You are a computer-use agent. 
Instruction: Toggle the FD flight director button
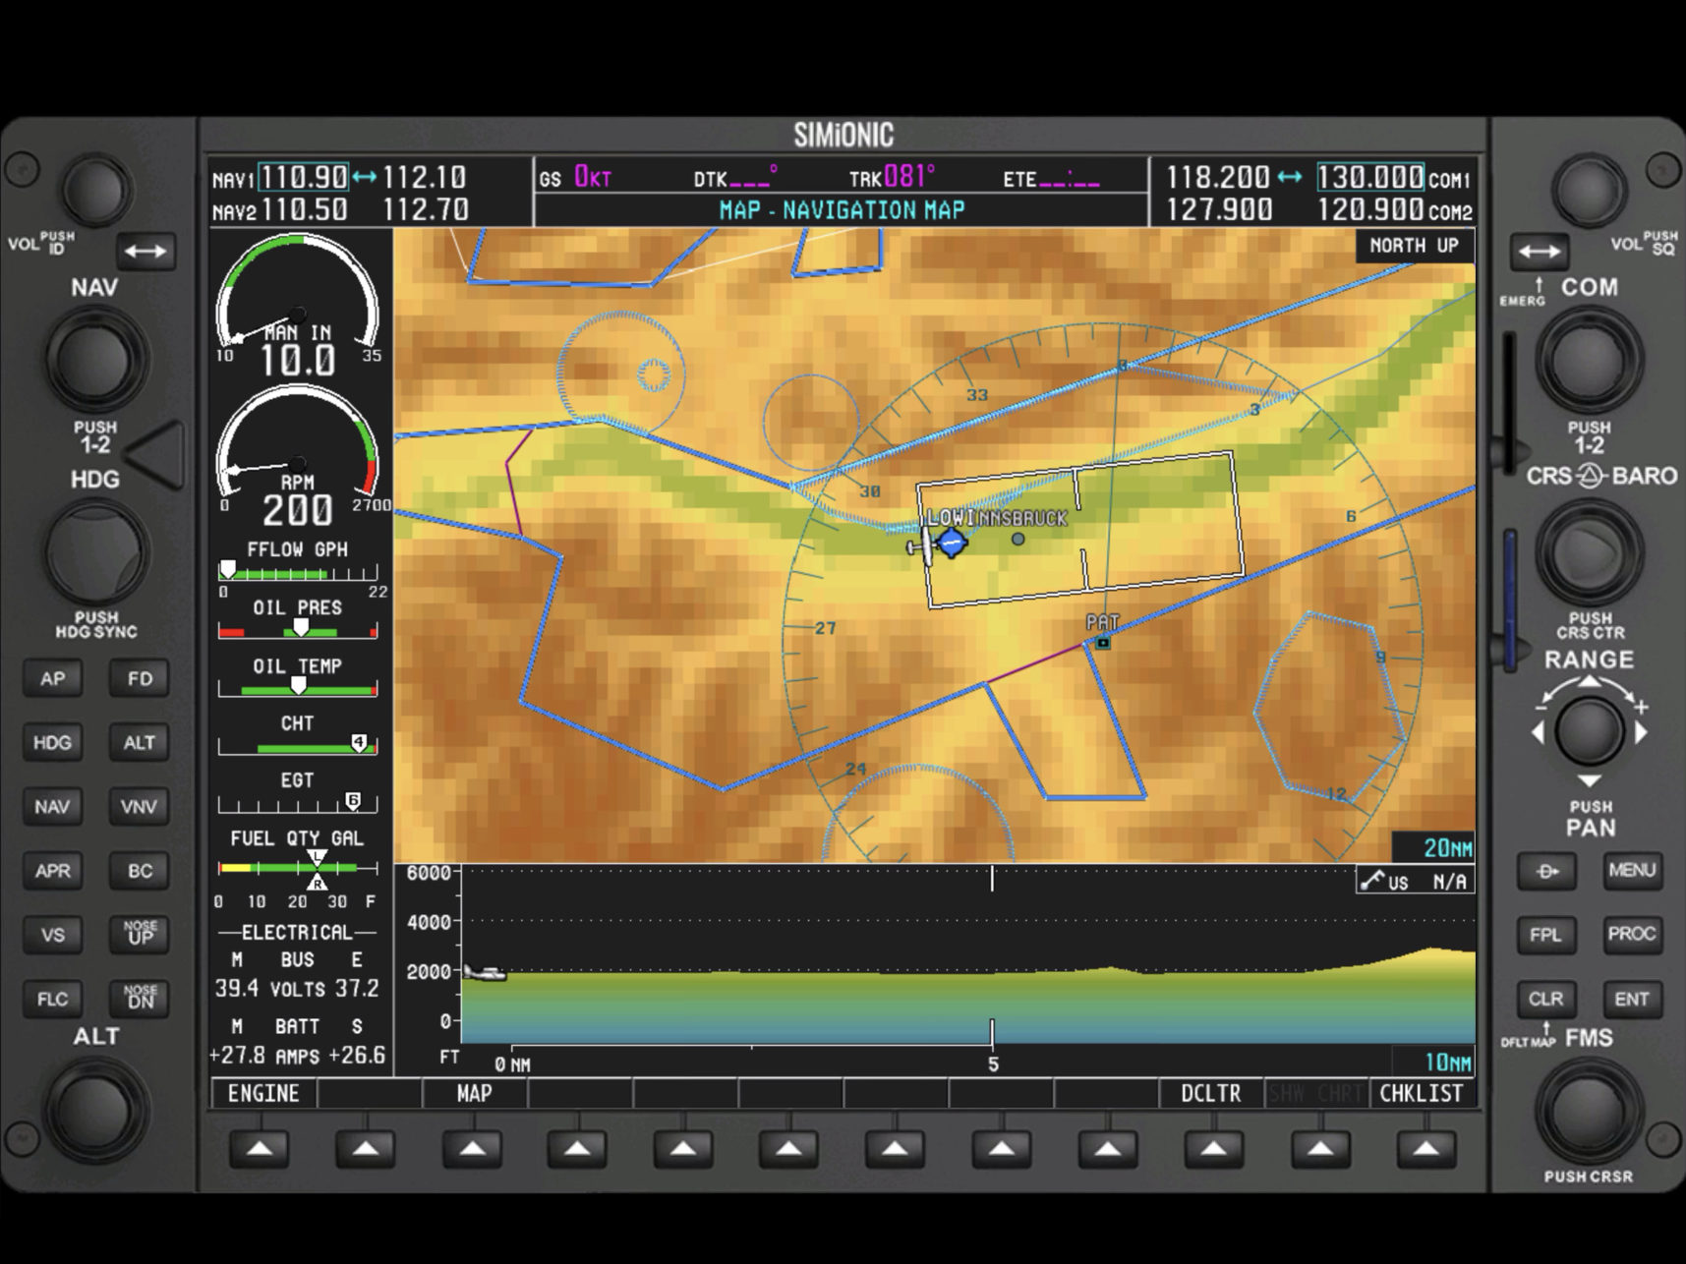tap(140, 678)
